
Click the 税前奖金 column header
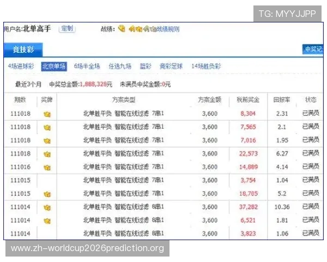click(x=248, y=100)
